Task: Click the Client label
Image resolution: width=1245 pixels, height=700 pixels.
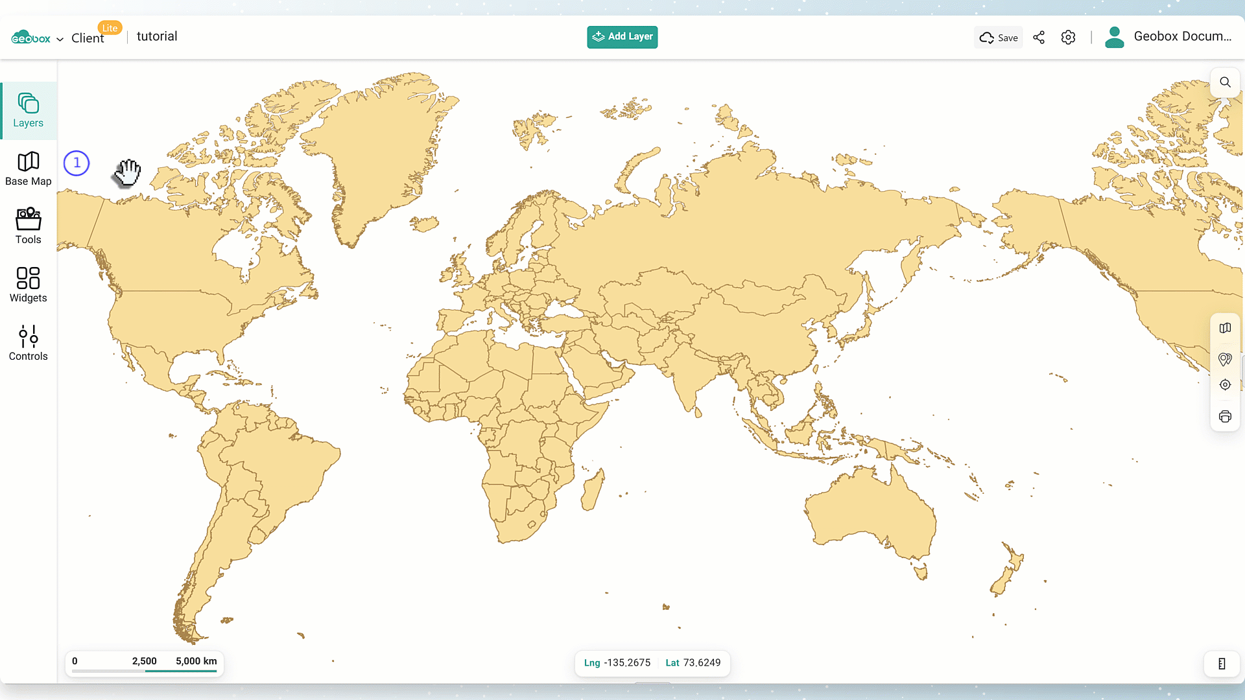Action: (88, 38)
